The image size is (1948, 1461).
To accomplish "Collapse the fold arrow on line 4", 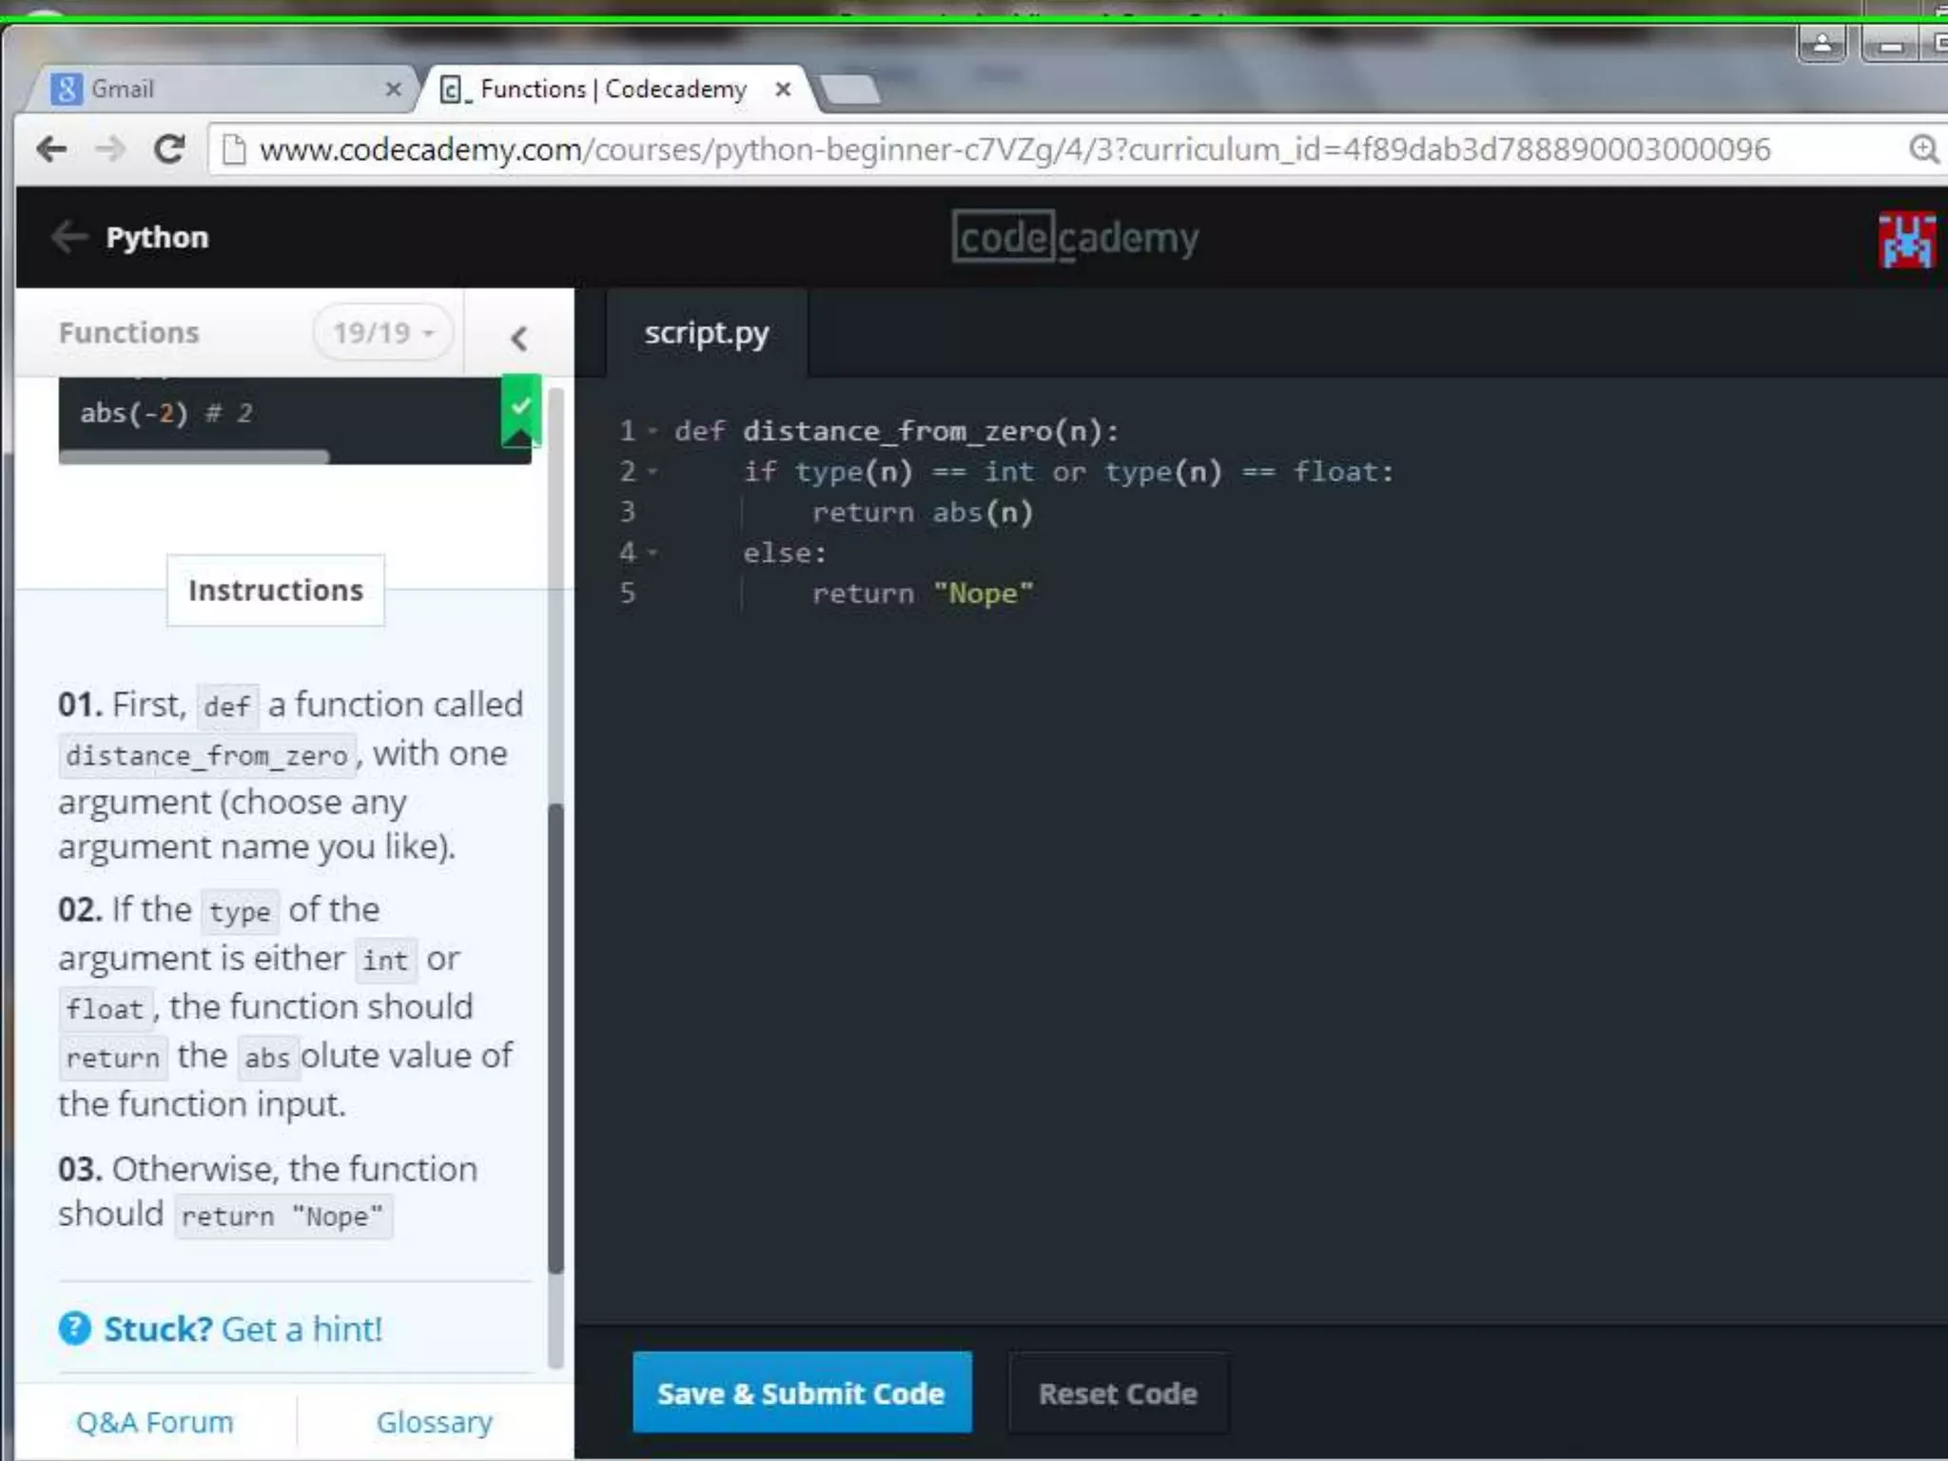I will point(653,553).
